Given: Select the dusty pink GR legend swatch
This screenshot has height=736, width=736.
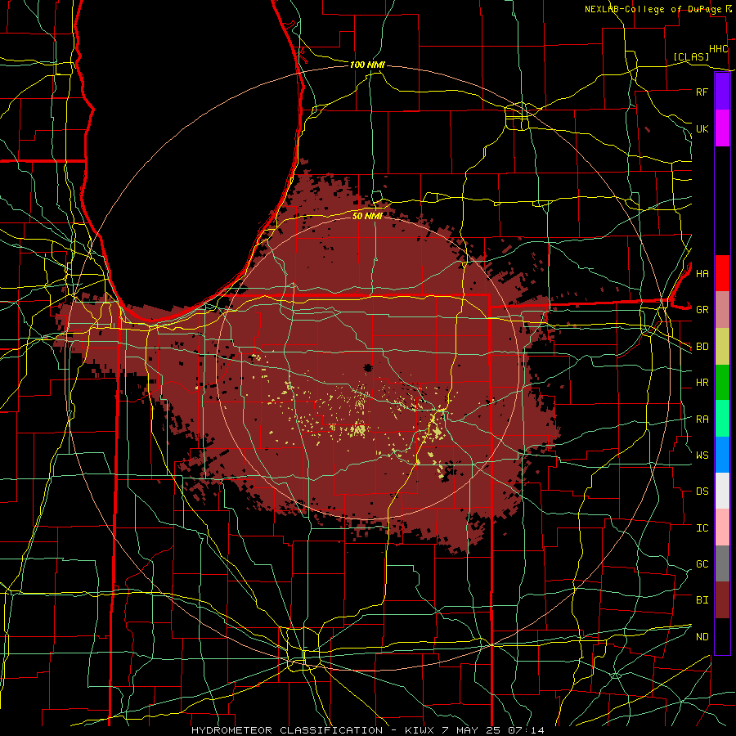Looking at the screenshot, I should pyautogui.click(x=722, y=310).
